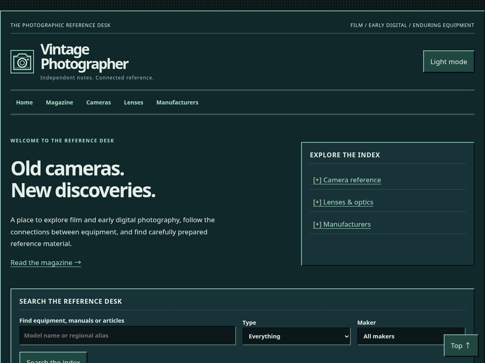Click 'Film / Early Digital / Enduring Equipment' text
Image resolution: width=485 pixels, height=363 pixels.
point(412,25)
